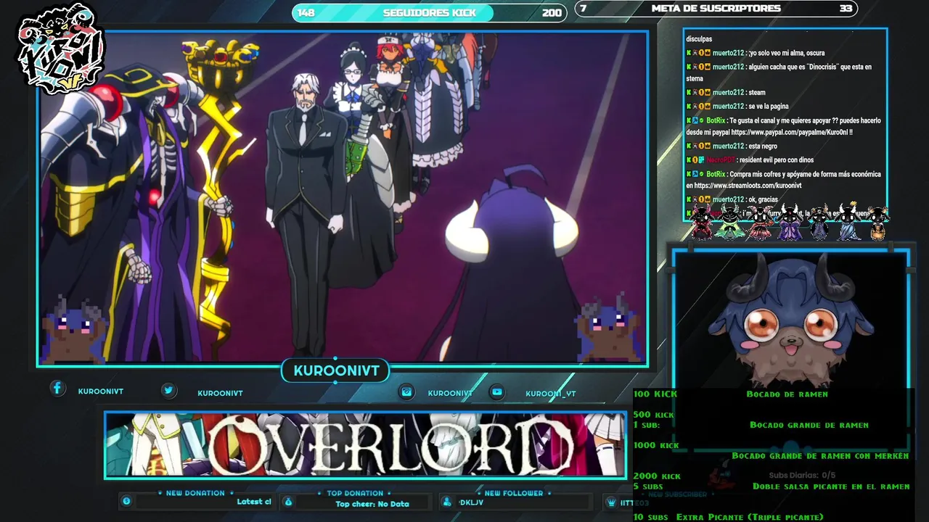Screen dimensions: 929x522
Task: Click the Instagram camera icon
Action: [x=407, y=391]
